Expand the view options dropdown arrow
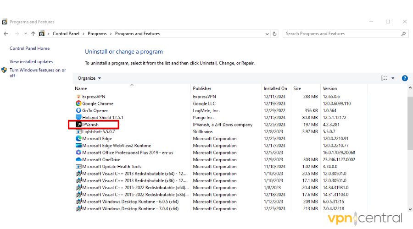Screen dimensions: 413x229 (x=393, y=78)
